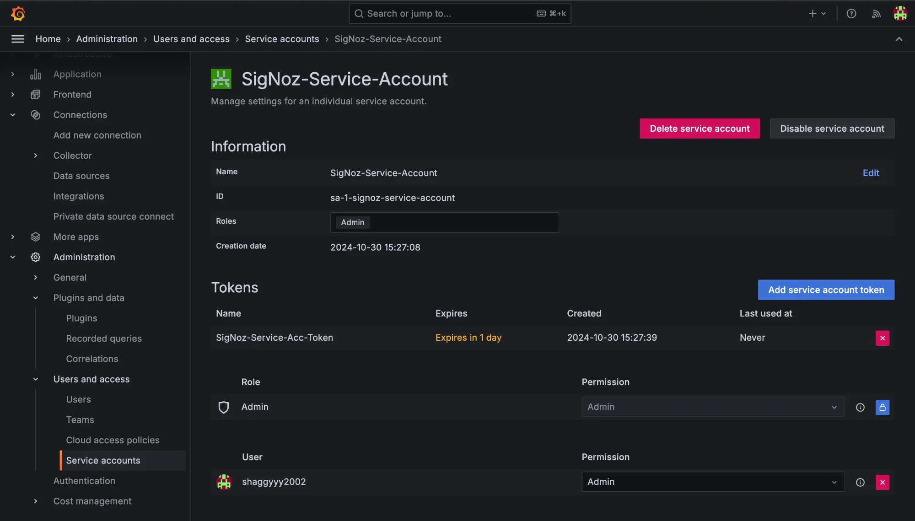This screenshot has width=915, height=521.
Task: Click the More apps layers icon
Action: [x=36, y=237]
